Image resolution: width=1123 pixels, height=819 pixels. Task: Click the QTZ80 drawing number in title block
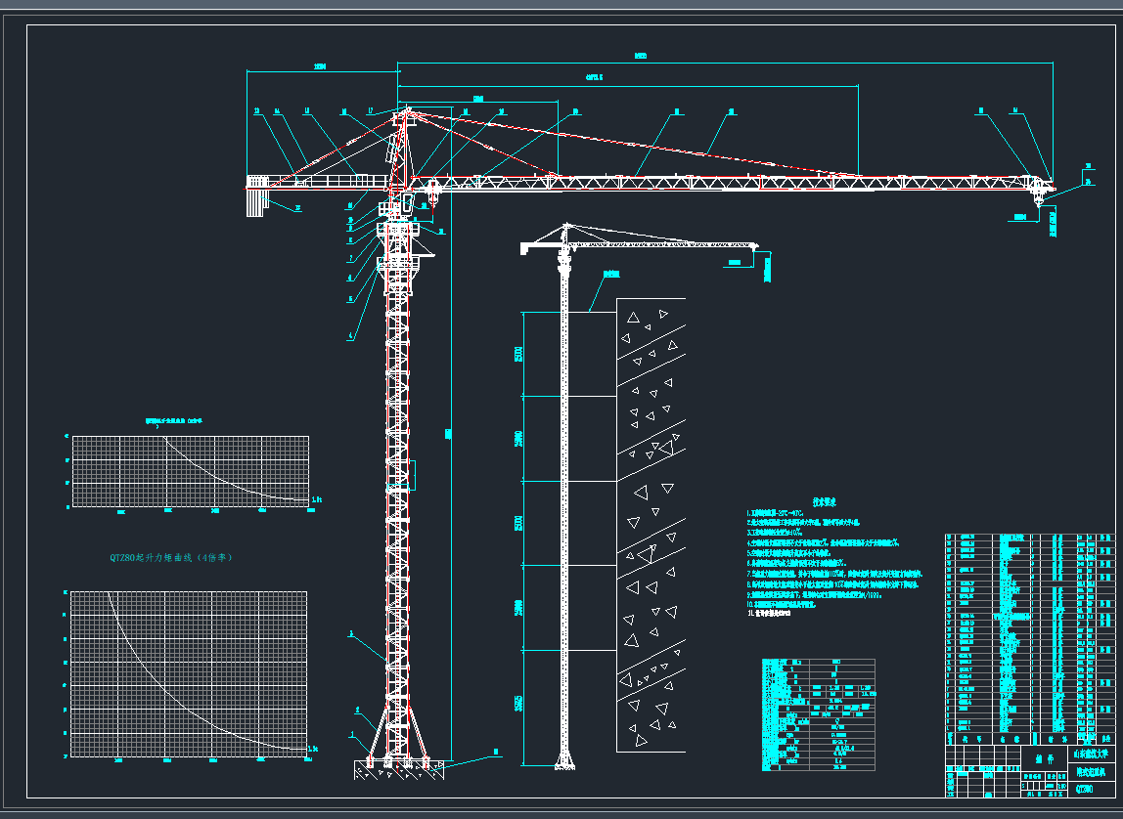point(1084,786)
